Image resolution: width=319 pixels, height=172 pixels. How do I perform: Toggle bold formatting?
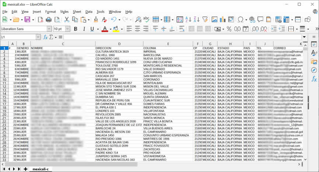(x=76, y=29)
